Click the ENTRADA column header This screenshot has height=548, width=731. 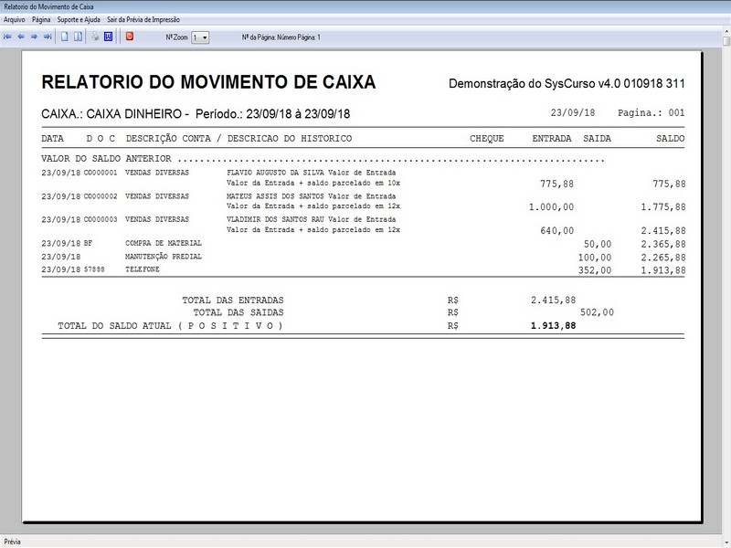pyautogui.click(x=552, y=139)
